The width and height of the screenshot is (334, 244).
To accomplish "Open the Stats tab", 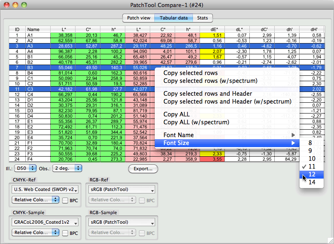I will [202, 18].
